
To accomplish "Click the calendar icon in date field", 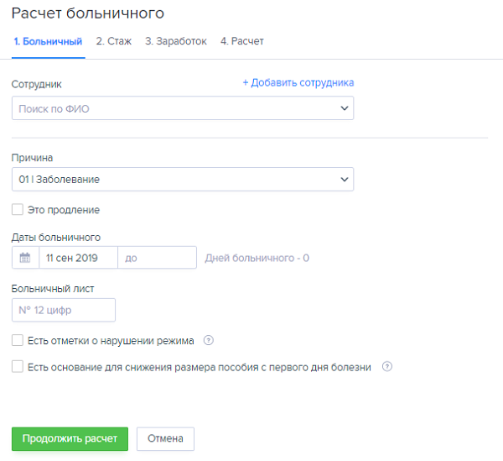I will 25,258.
